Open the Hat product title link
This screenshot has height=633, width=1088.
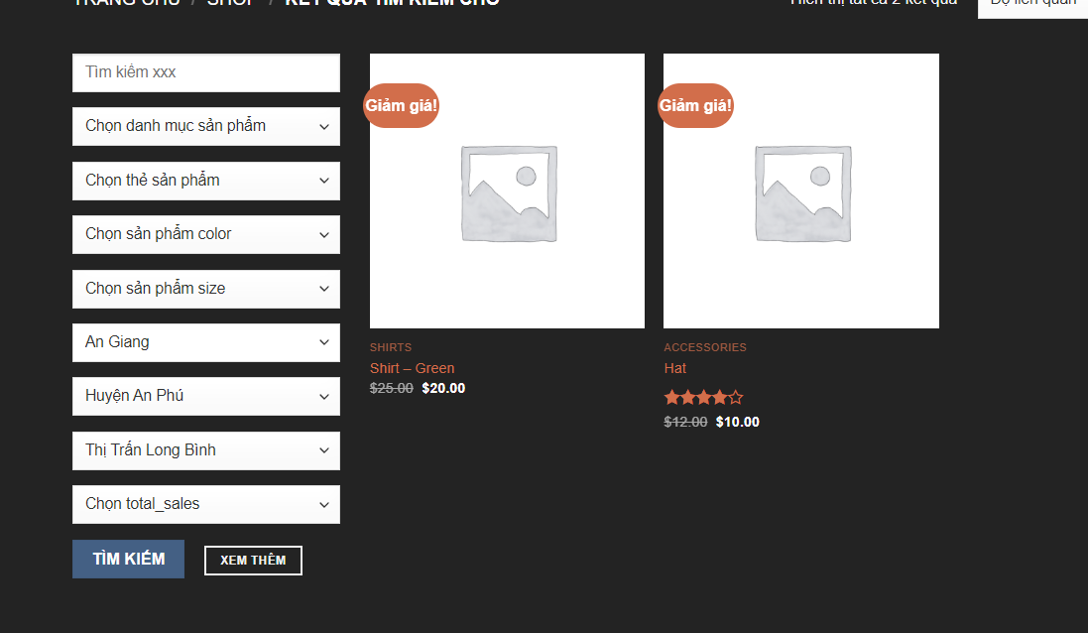click(675, 368)
